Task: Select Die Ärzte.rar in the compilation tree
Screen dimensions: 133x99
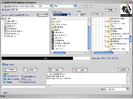Action: [x=12, y=29]
